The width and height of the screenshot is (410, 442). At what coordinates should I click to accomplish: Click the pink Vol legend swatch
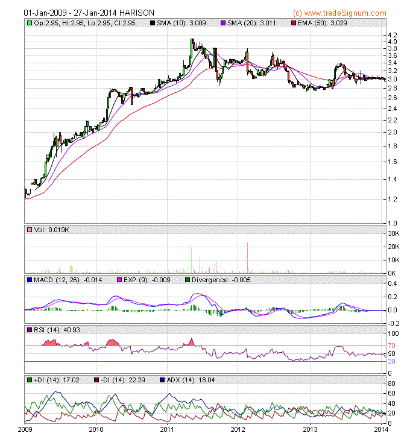click(x=30, y=230)
